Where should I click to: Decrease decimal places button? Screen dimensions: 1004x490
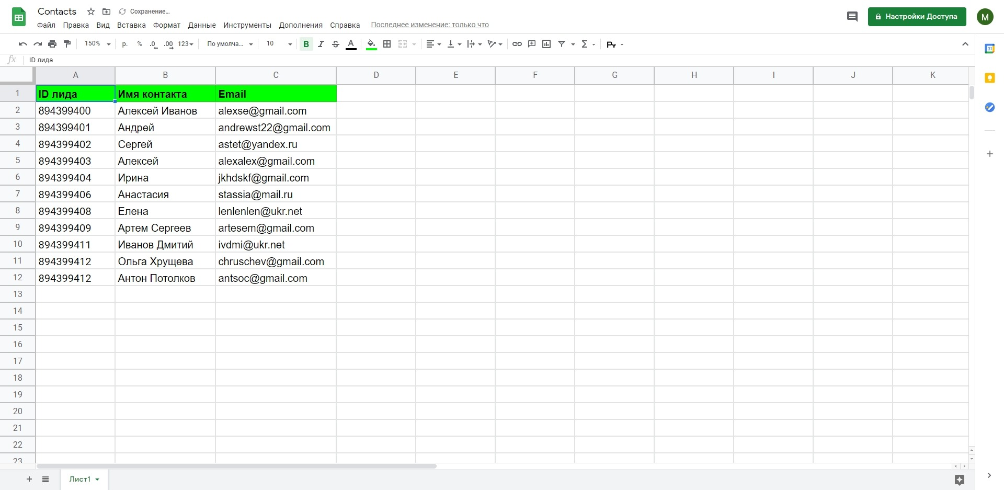[153, 44]
